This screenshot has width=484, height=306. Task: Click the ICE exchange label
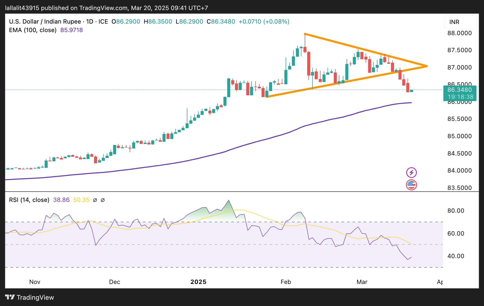[103, 22]
